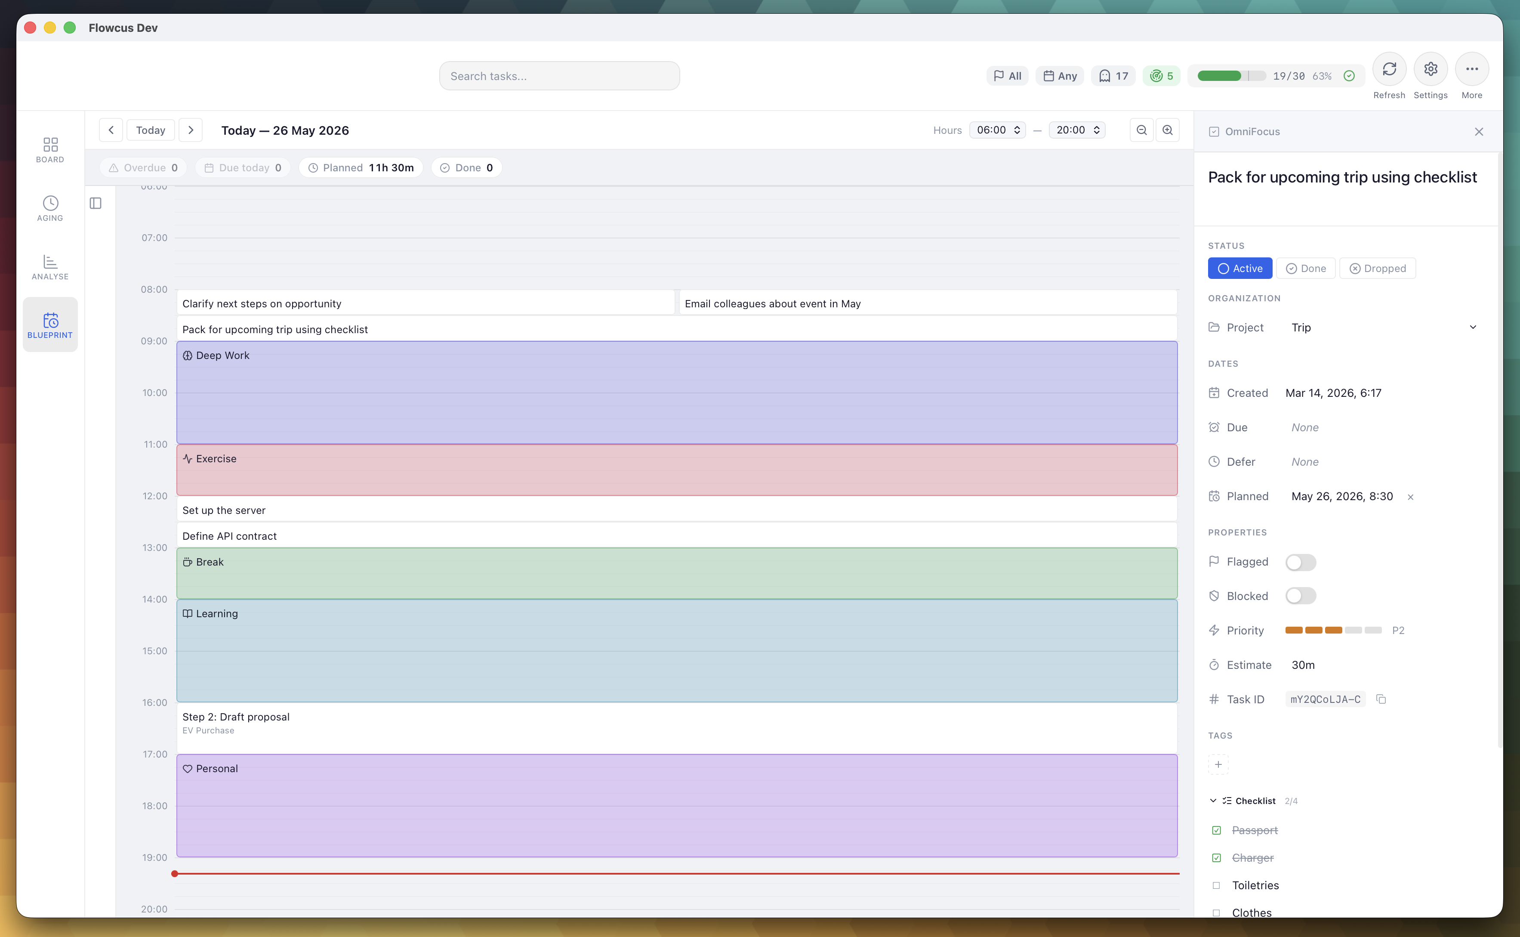Select the Personal time block
The image size is (1520, 937).
click(x=676, y=806)
